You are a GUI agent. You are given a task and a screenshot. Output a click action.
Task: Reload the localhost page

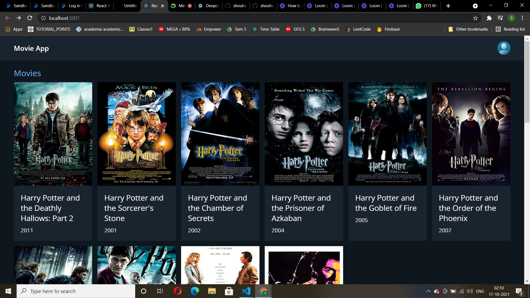[30, 18]
